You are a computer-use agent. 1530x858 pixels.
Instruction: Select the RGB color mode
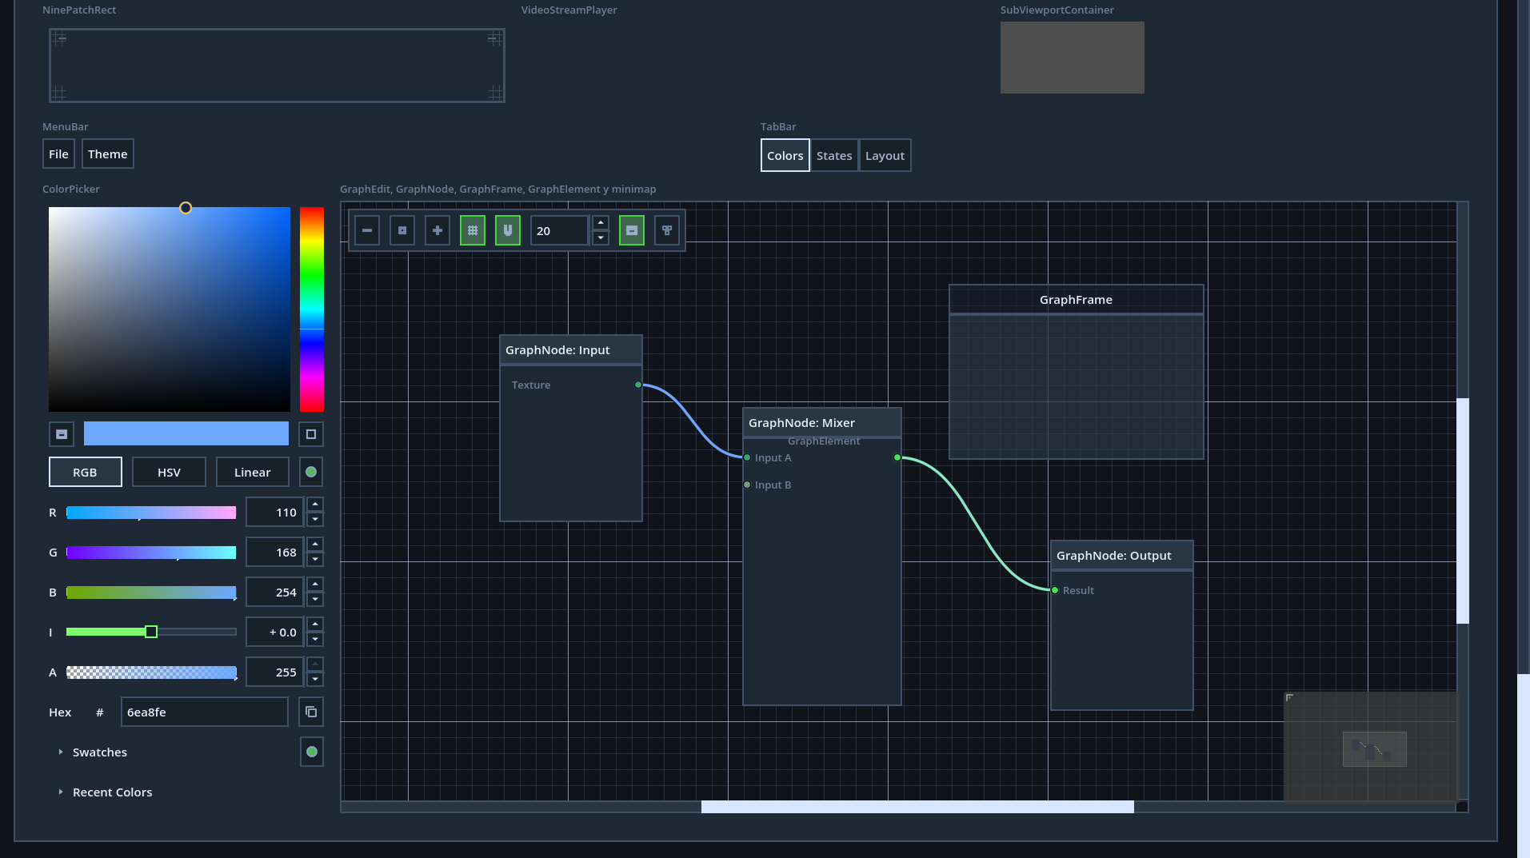tap(86, 472)
